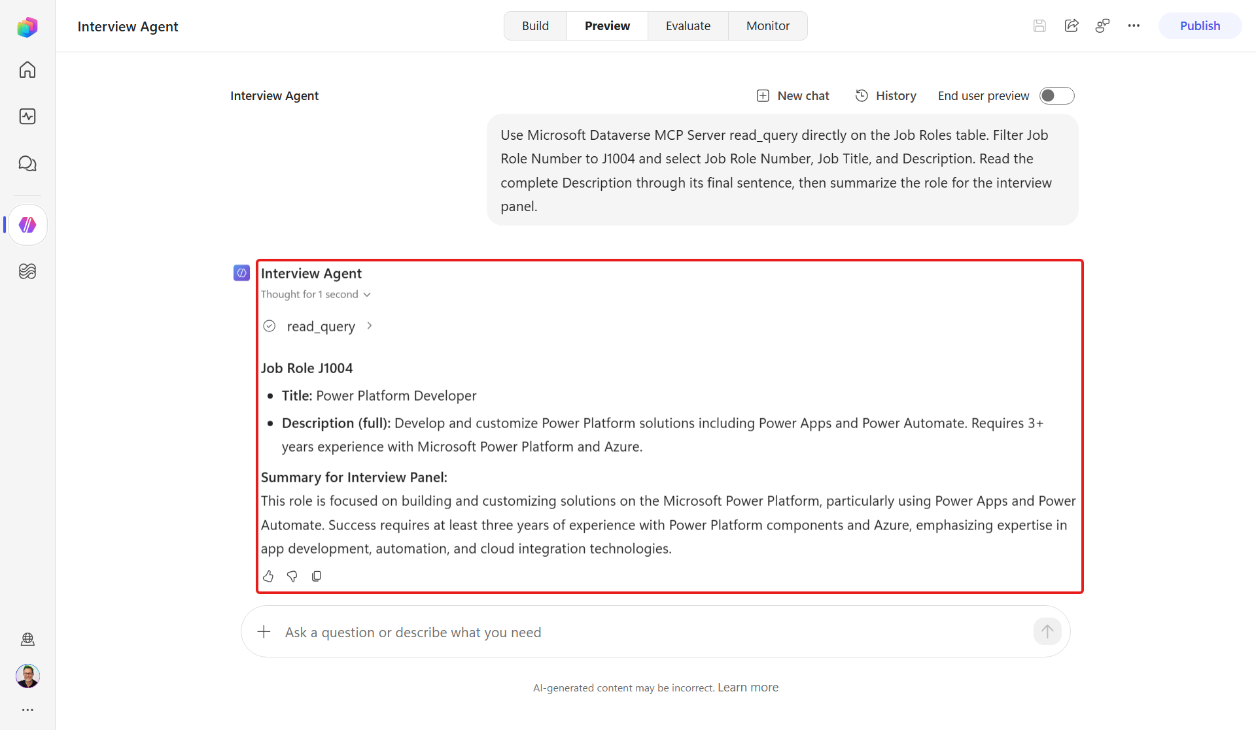Image resolution: width=1256 pixels, height=730 pixels.
Task: Click the 'Interview Agent' label above chat
Action: (x=274, y=96)
